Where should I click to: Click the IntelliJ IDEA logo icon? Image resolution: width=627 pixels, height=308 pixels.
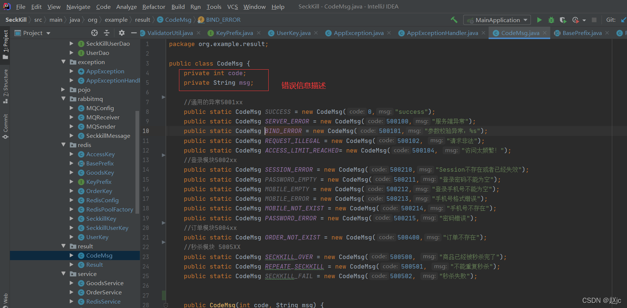click(7, 6)
